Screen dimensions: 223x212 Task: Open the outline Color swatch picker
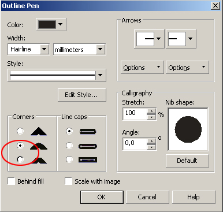51,24
